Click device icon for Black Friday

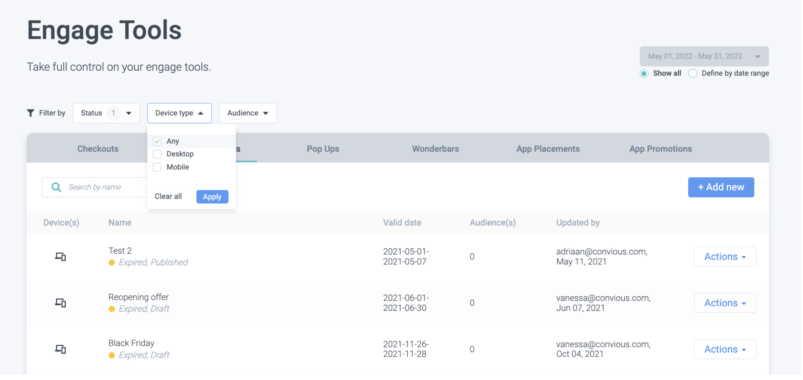(60, 349)
